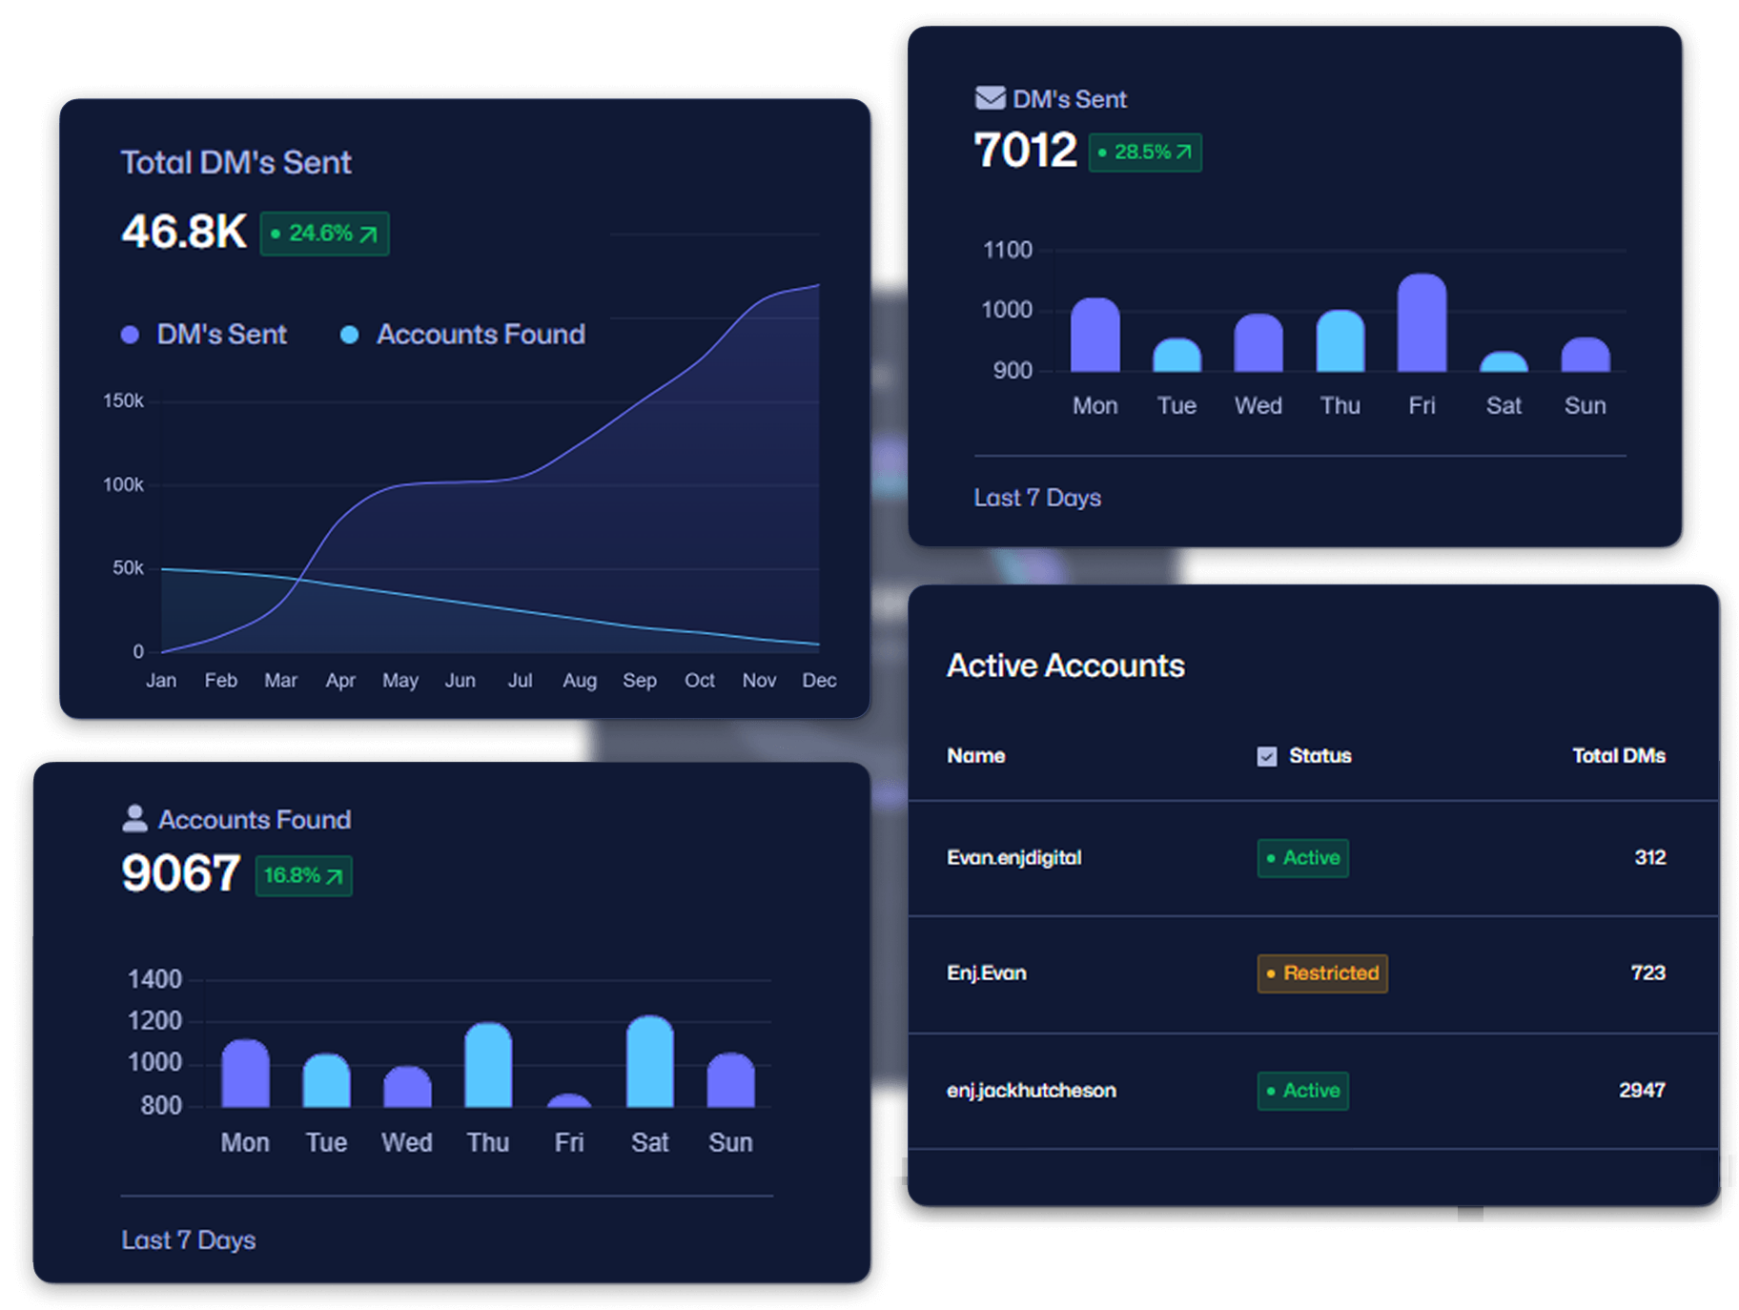Click the 28.5% growth badge

1145,153
